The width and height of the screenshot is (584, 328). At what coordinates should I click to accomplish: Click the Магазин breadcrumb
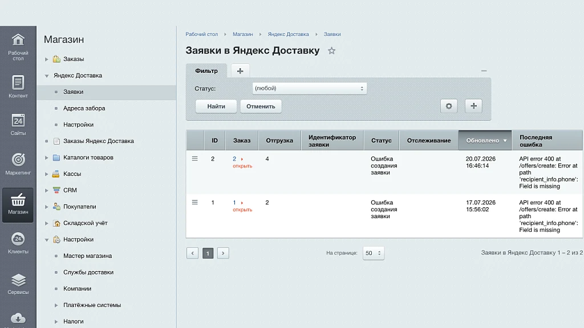[x=243, y=34]
